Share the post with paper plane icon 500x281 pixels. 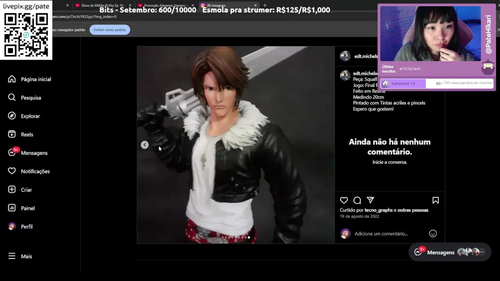(370, 200)
